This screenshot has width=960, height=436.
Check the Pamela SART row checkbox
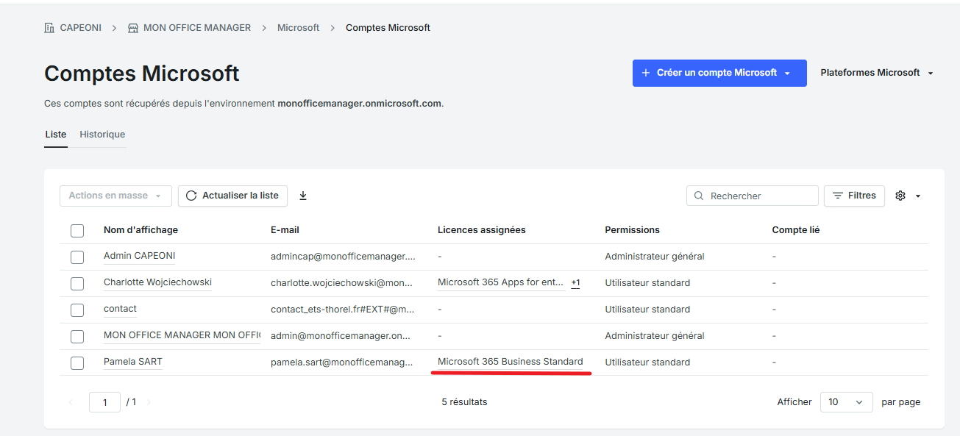[x=77, y=363]
